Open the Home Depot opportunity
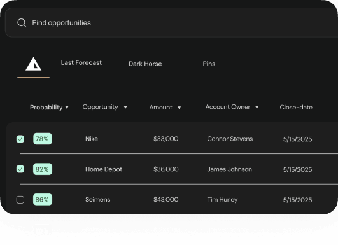This screenshot has width=338, height=245. point(104,169)
